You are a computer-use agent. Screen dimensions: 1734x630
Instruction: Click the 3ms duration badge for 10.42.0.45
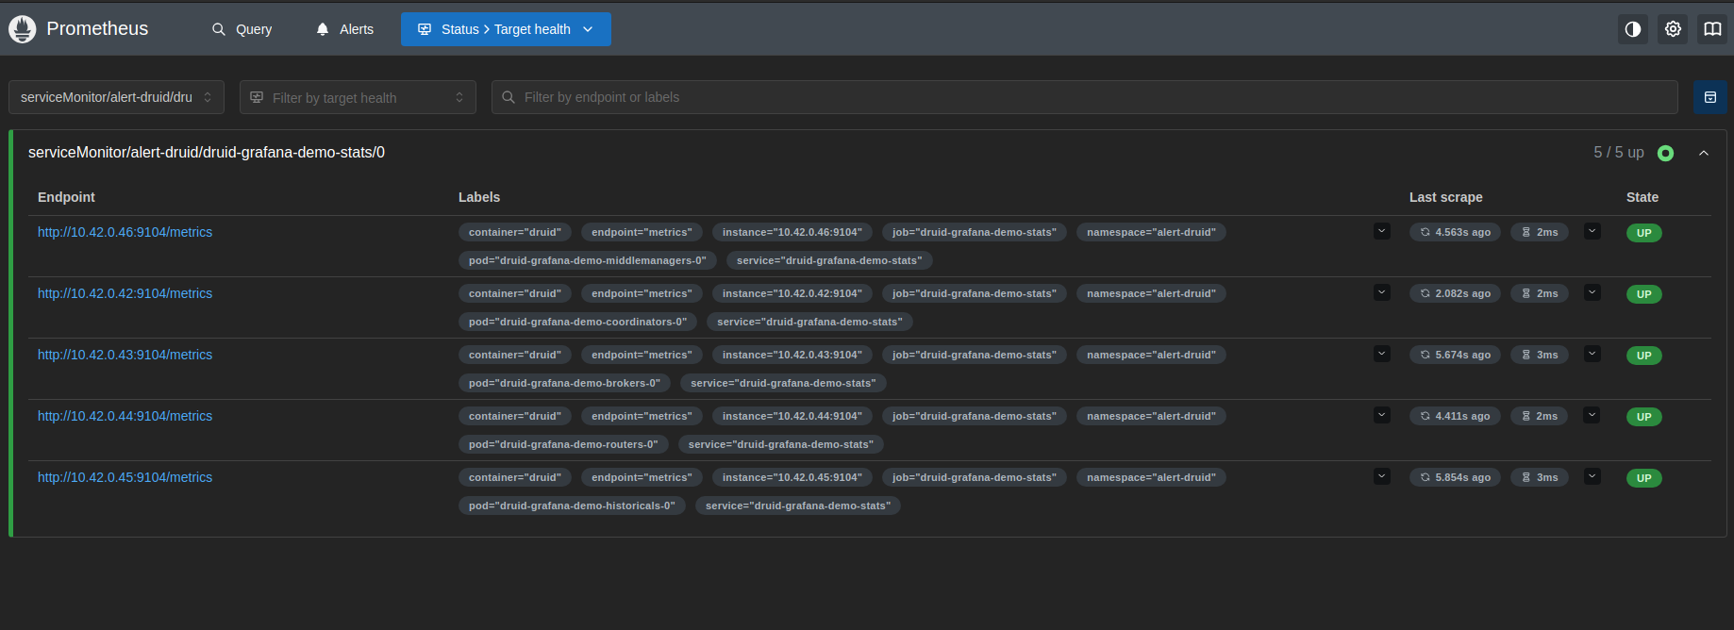tap(1540, 477)
